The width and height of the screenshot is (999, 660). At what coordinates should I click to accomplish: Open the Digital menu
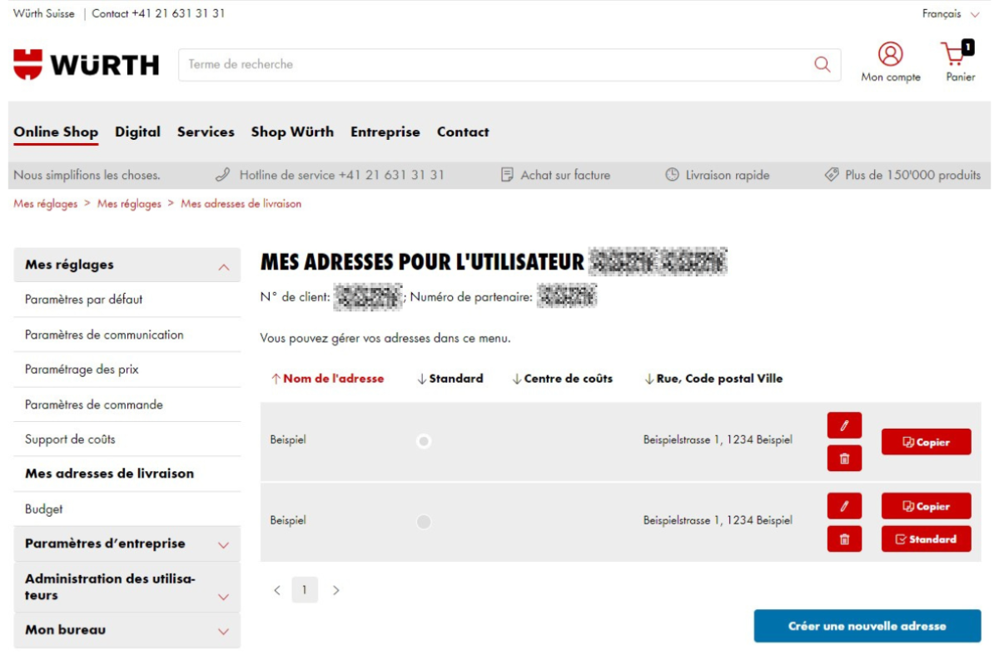(137, 132)
